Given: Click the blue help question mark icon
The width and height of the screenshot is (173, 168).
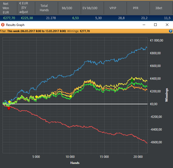Looking at the screenshot, I should pyautogui.click(x=170, y=31).
